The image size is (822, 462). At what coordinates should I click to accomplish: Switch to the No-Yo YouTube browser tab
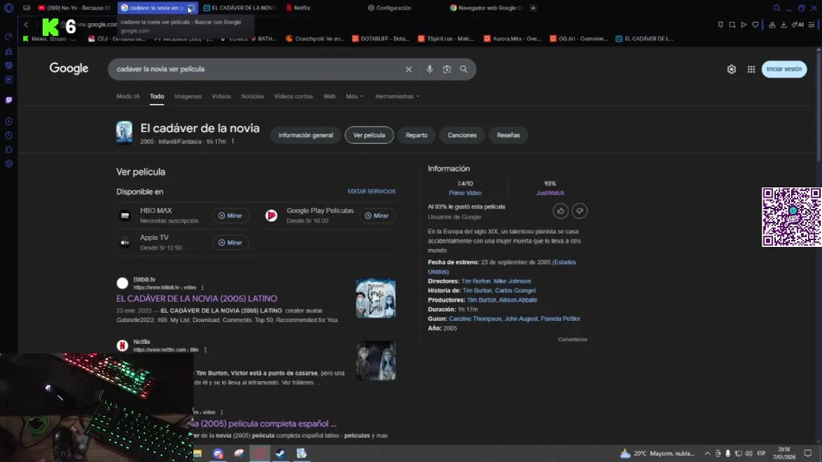click(74, 8)
